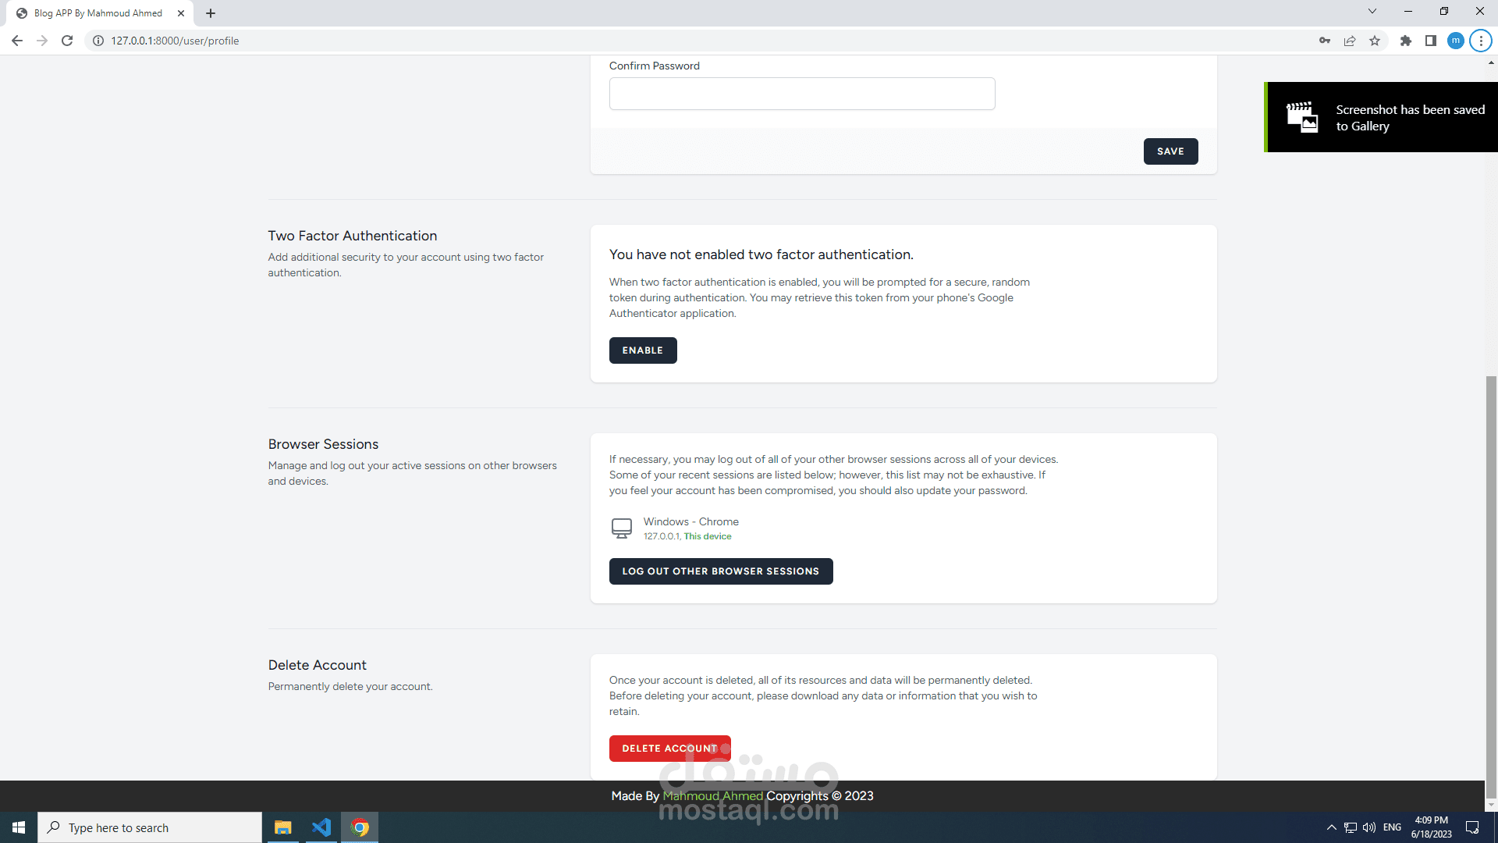This screenshot has height=843, width=1498.
Task: Open File Explorer from taskbar
Action: (x=282, y=827)
